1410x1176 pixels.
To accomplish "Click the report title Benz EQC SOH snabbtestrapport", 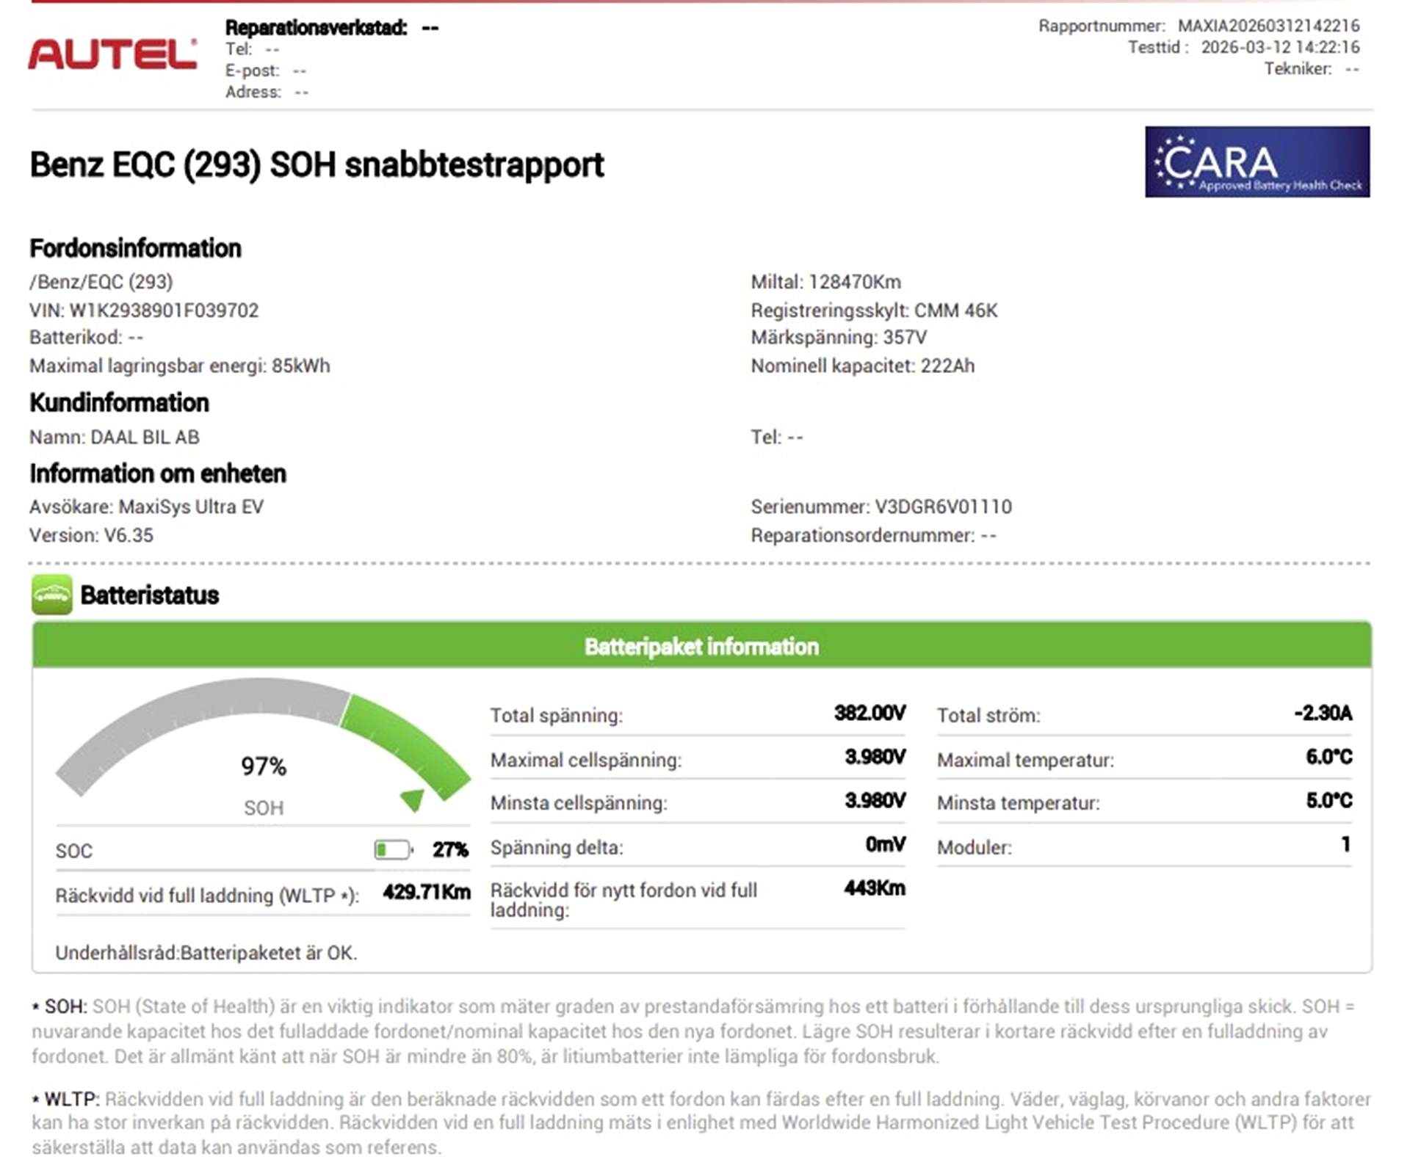I will tap(317, 164).
